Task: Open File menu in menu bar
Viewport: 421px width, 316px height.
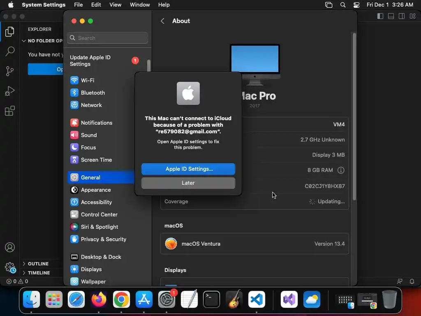Action: click(x=79, y=5)
